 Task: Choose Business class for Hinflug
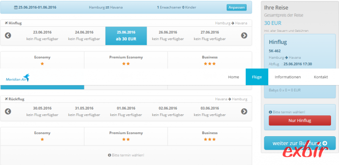(210, 60)
